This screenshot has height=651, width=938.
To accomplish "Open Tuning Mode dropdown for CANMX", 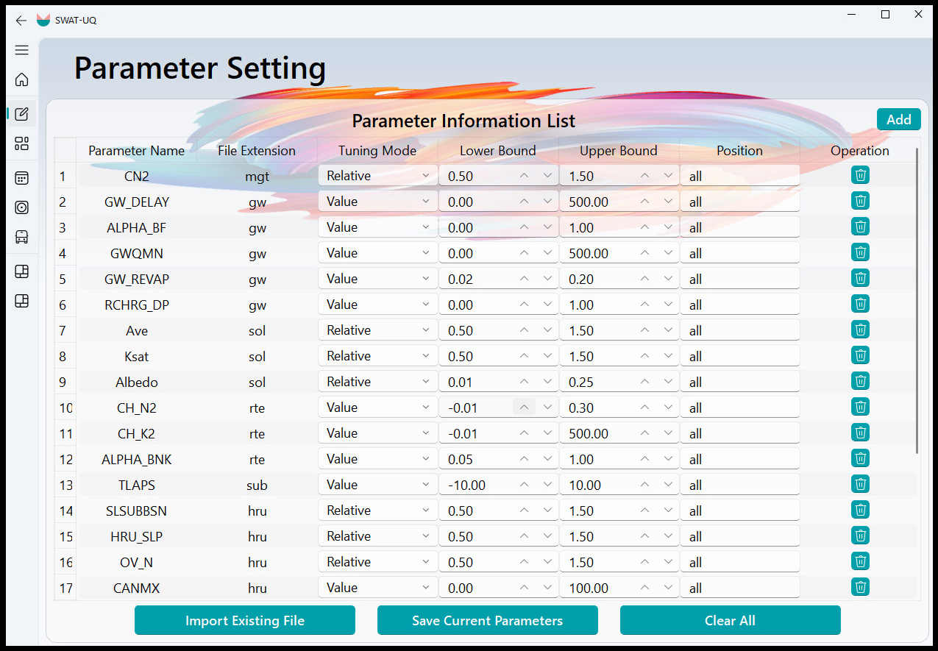I will pyautogui.click(x=377, y=588).
